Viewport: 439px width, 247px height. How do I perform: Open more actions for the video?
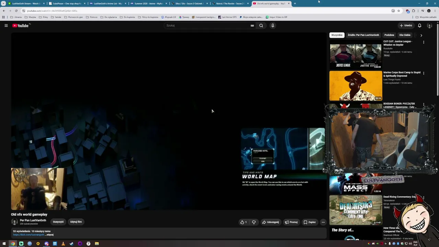point(323,222)
